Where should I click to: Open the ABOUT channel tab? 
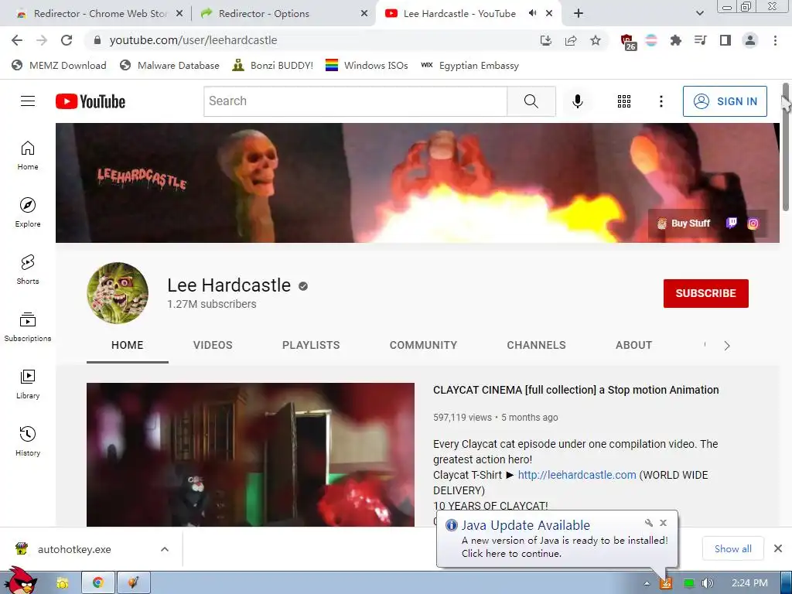[x=634, y=345]
